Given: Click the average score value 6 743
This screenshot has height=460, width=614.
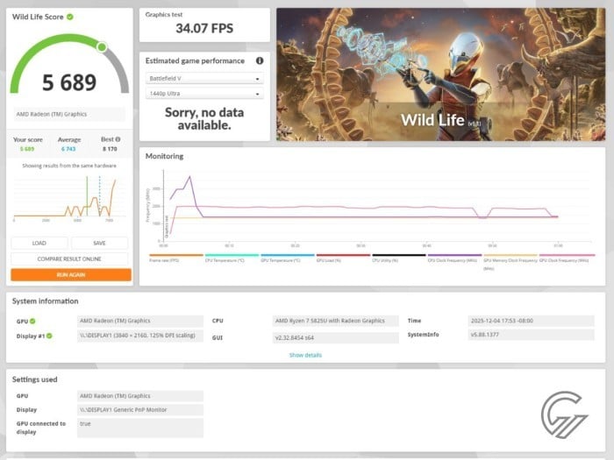Looking at the screenshot, I should pyautogui.click(x=68, y=149).
